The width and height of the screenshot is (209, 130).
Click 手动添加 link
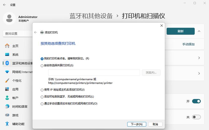tap(188, 44)
